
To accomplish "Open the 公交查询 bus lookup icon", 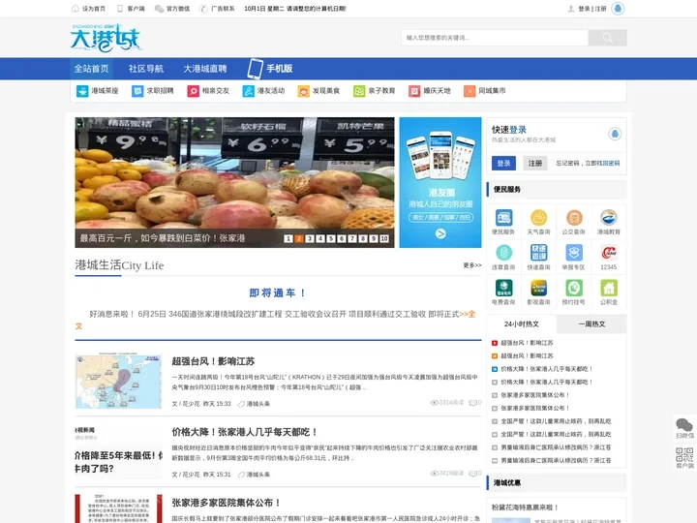I will pos(573,218).
